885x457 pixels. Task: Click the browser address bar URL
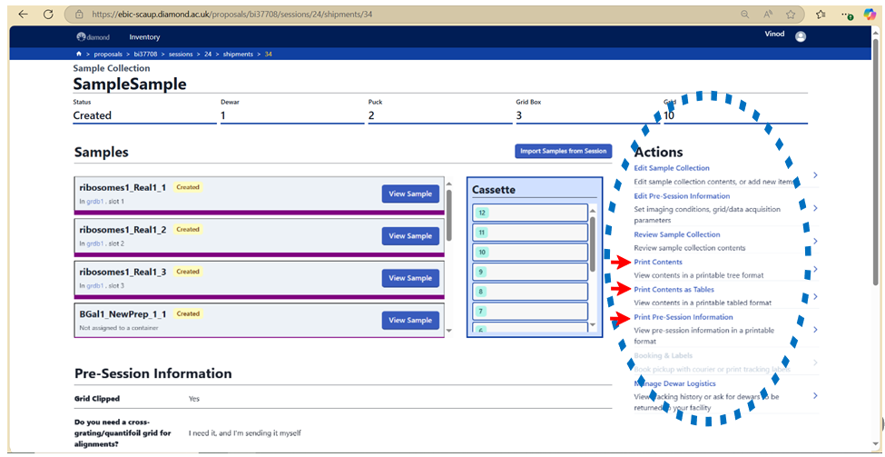231,15
